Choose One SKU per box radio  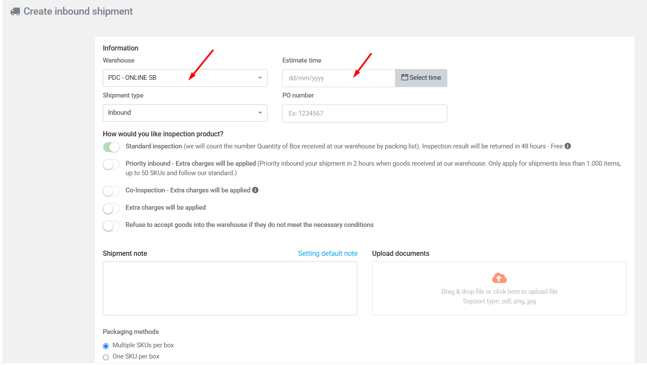(x=106, y=357)
